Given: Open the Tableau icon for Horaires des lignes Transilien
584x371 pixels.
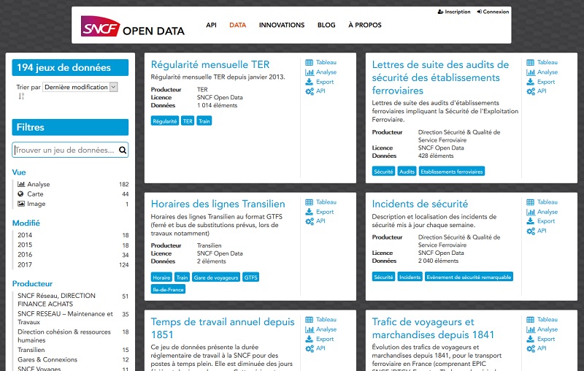Looking at the screenshot, I should click(309, 202).
